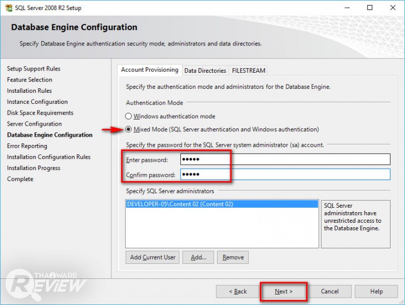
Task: Open Help for this setup page
Action: point(376,291)
